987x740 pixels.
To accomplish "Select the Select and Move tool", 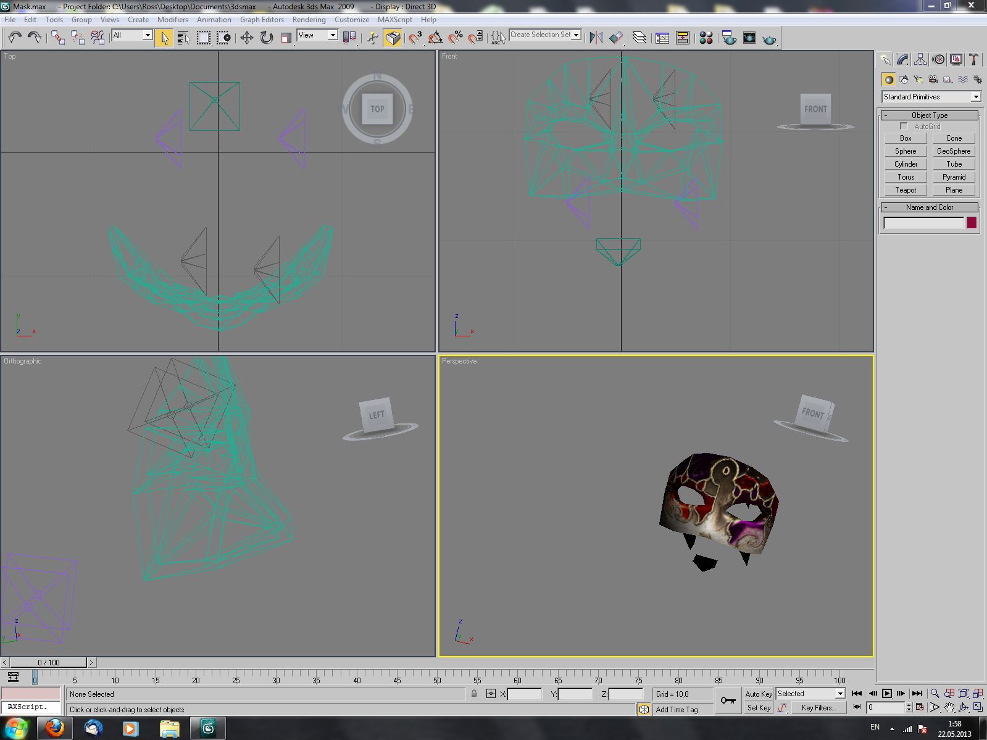I will (246, 38).
